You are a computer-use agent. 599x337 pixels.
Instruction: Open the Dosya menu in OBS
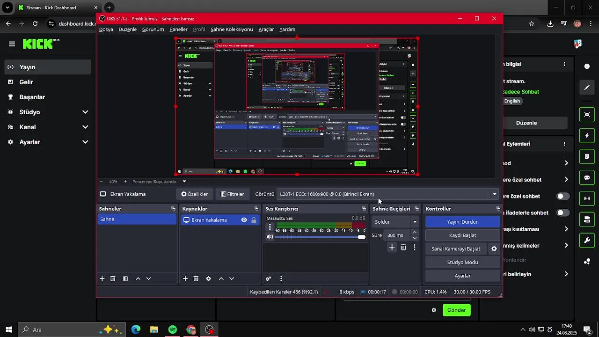[106, 29]
